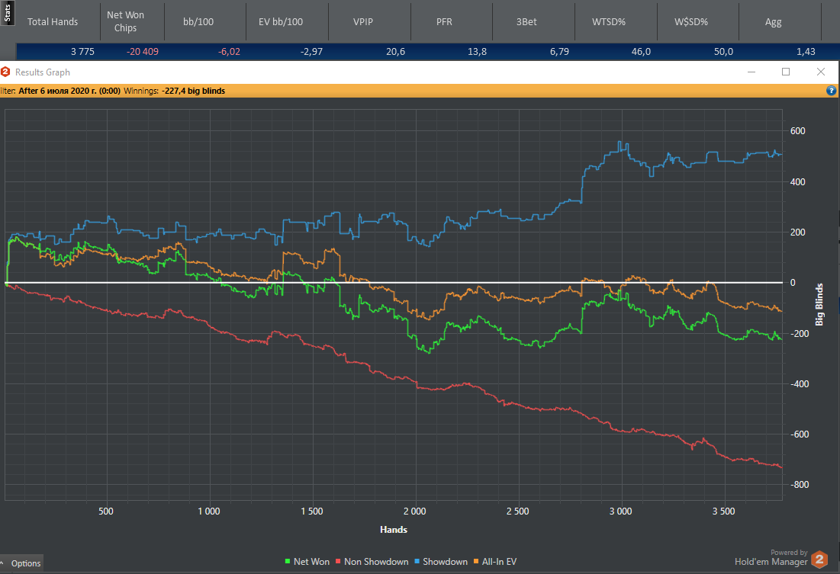Sort by the W$SD% column header
The image size is (840, 574).
(x=691, y=21)
